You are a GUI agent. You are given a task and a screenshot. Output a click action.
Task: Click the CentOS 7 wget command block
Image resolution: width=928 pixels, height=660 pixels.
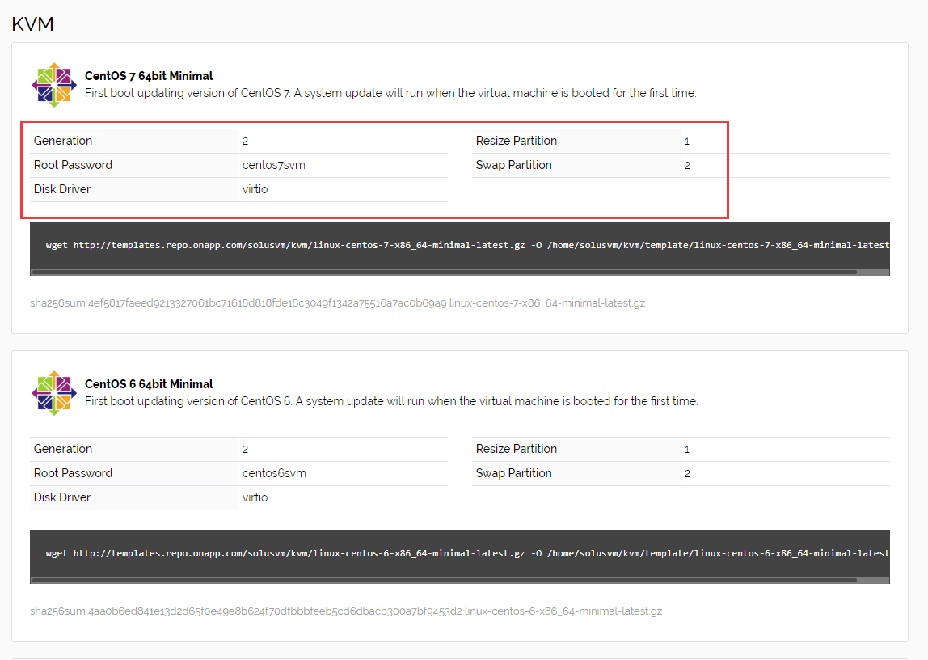(x=459, y=244)
